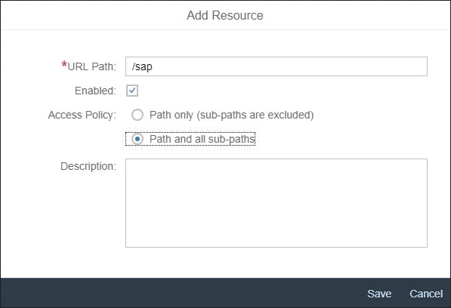Click the Add Resource dialog title
Screen dimensions: 451x308
click(x=225, y=16)
